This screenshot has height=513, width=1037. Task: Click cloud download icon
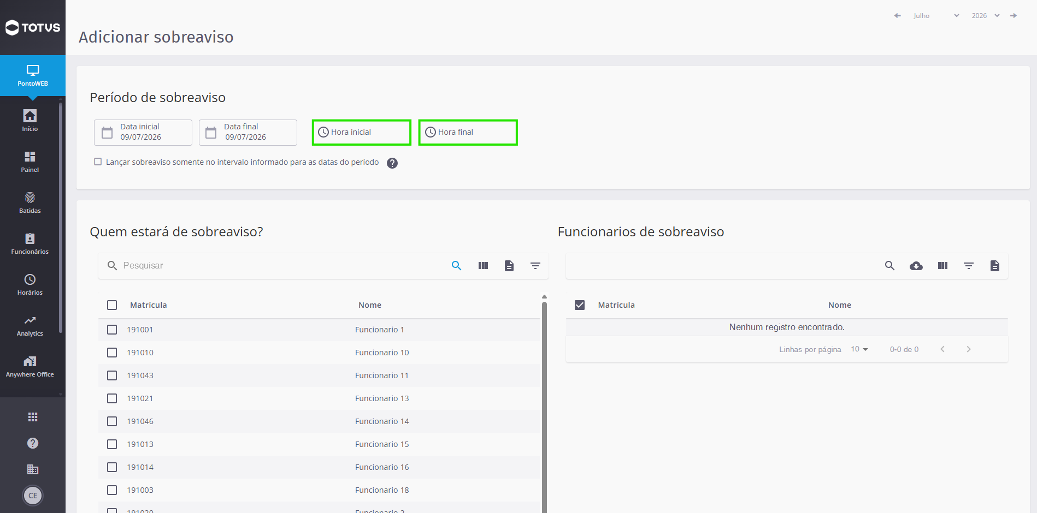pos(916,266)
